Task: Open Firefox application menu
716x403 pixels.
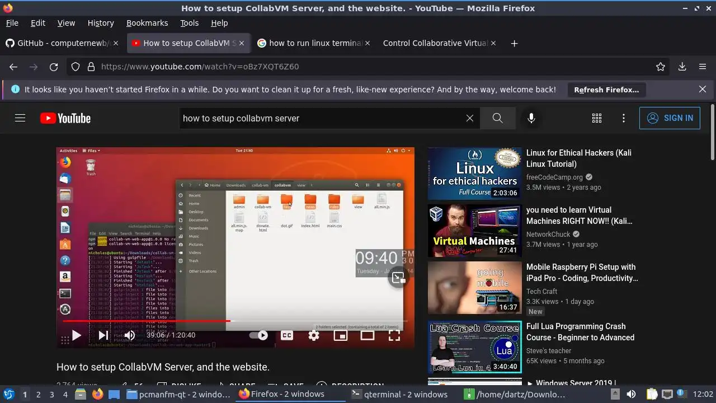Action: point(703,67)
